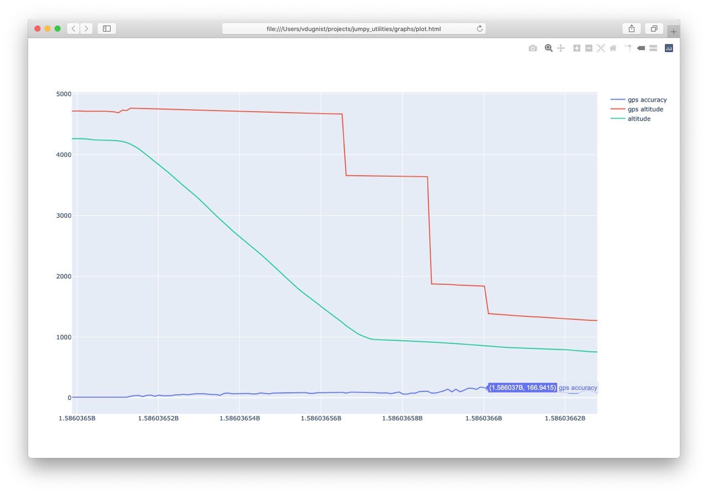Screen dimensions: 708x495
Task: Click x-axis label 1.58603658B
Action: click(403, 418)
